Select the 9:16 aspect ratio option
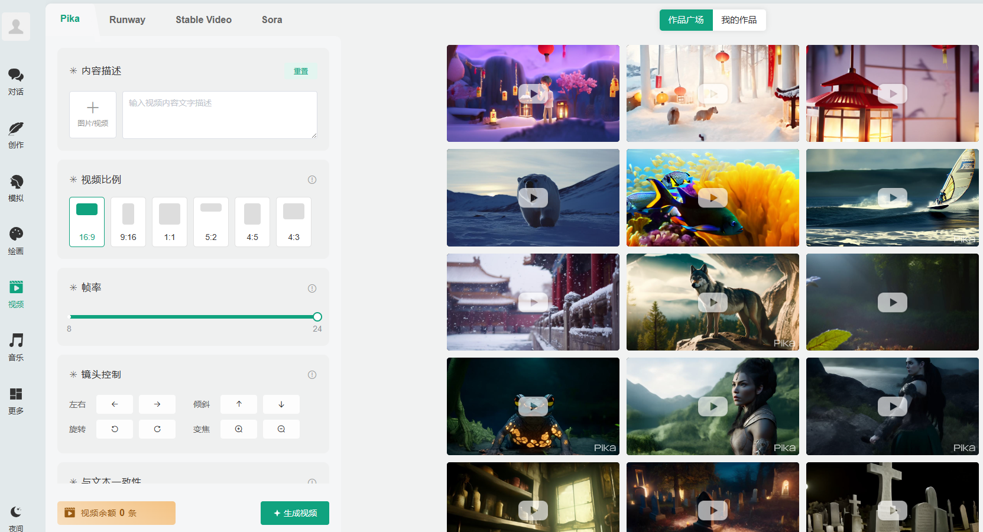Image resolution: width=983 pixels, height=532 pixels. (x=128, y=222)
